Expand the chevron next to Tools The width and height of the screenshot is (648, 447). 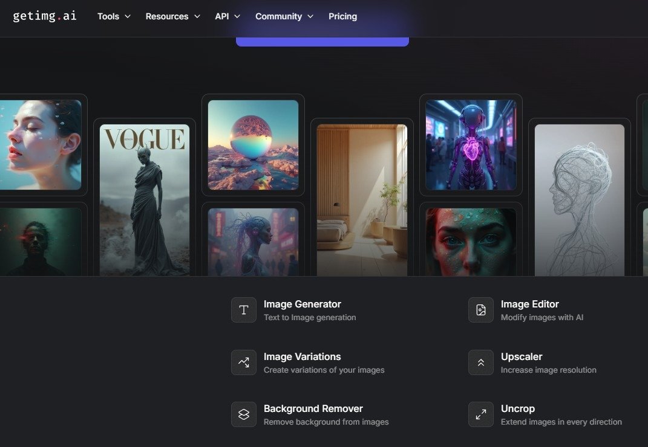pyautogui.click(x=128, y=16)
